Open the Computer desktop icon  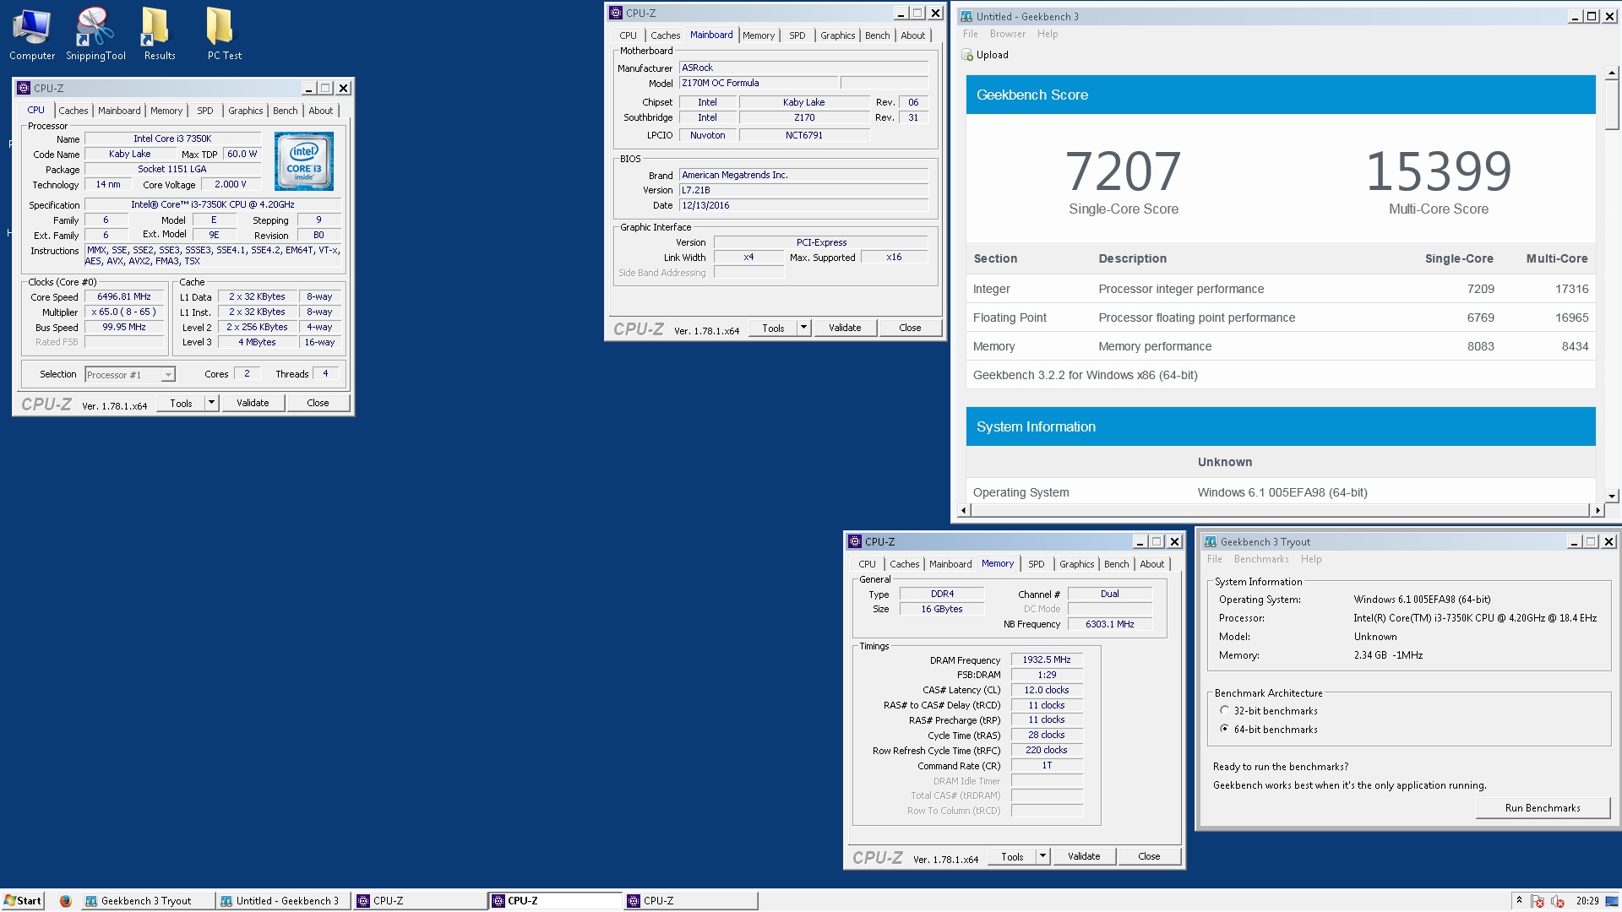(x=32, y=34)
